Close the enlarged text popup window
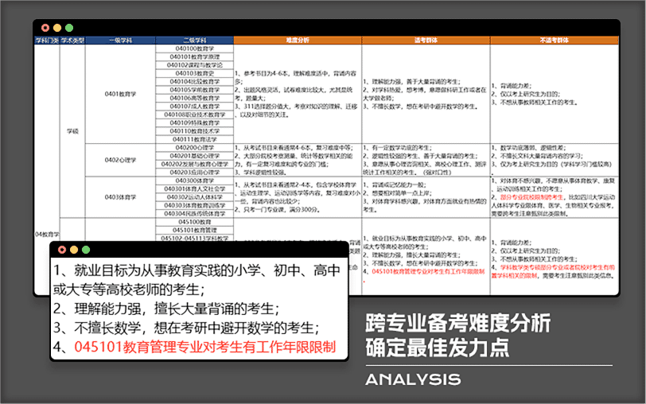 61,250
